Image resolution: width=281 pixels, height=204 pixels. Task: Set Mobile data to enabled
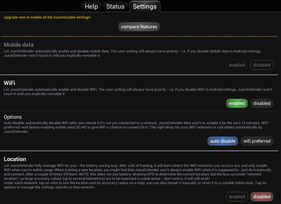pyautogui.click(x=237, y=65)
